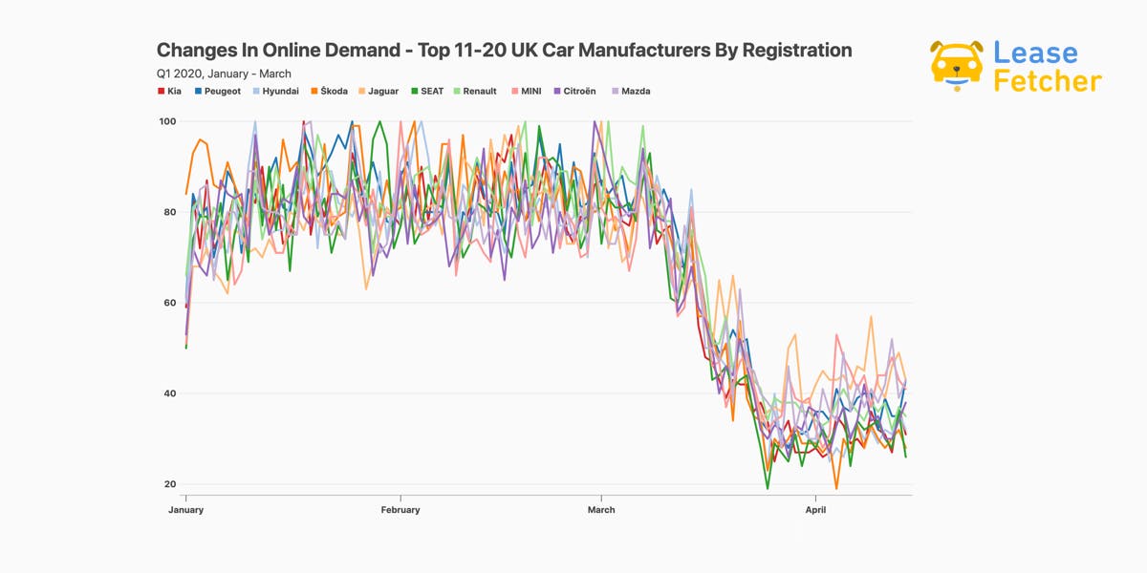Click the pink MINI legend swatch

coord(514,91)
